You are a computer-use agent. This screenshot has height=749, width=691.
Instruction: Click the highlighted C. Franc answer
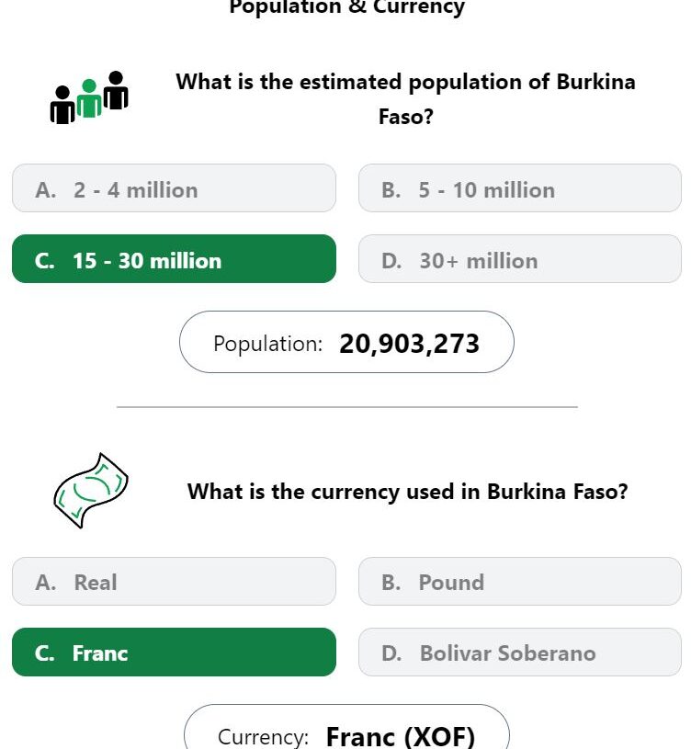(x=174, y=652)
